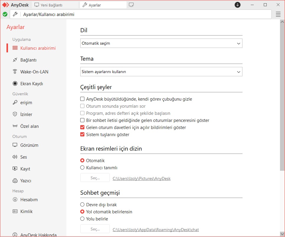The width and height of the screenshot is (285, 237).
Task: Click the profile download arrow icon
Action: (237, 5)
